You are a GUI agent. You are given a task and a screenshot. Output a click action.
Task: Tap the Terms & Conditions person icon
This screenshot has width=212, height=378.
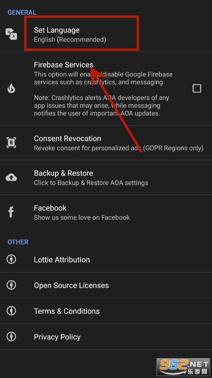[x=11, y=311]
